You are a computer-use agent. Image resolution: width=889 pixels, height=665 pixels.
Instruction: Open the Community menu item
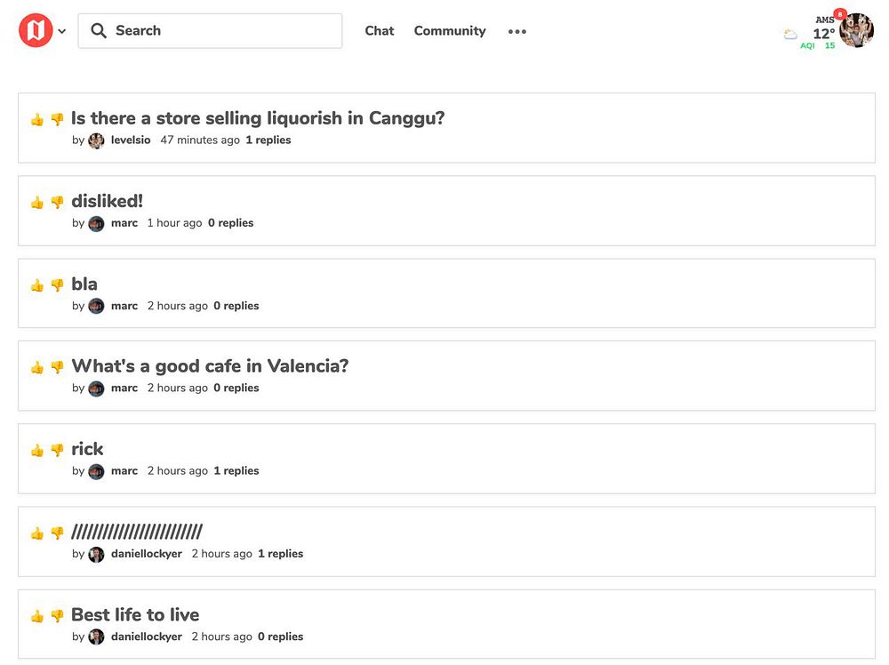click(449, 30)
